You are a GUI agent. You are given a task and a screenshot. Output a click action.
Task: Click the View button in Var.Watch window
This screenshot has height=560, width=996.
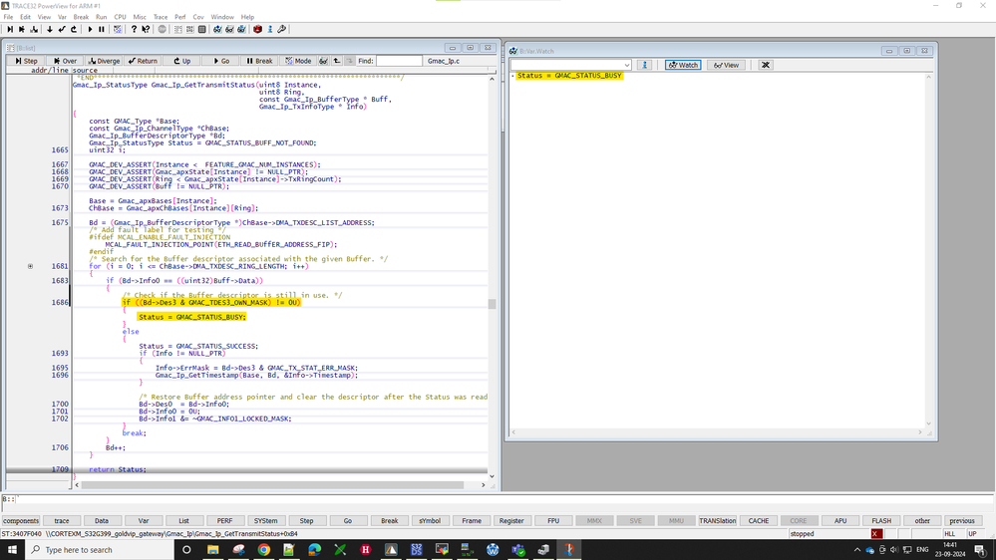click(726, 65)
